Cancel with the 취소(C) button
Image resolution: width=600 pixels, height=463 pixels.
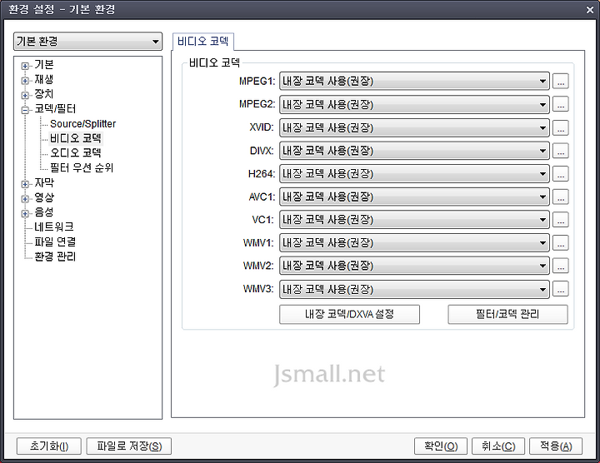tap(498, 446)
